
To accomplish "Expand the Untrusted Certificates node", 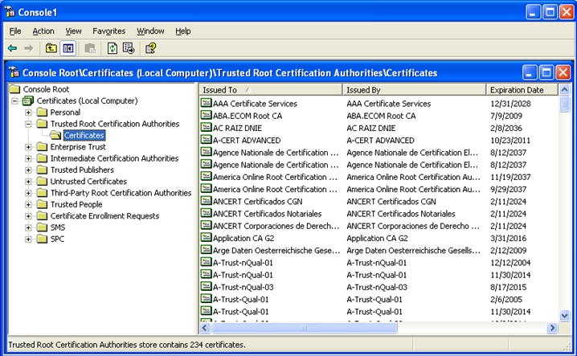I will coord(29,182).
